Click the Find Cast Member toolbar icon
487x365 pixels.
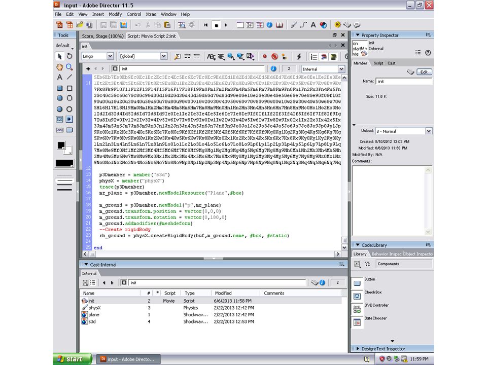182,25
